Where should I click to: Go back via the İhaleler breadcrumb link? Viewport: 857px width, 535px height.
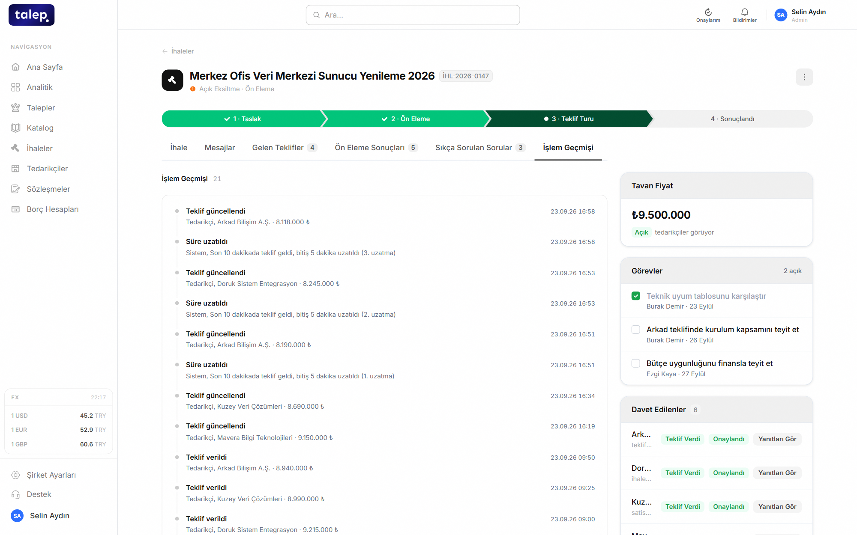pyautogui.click(x=183, y=51)
